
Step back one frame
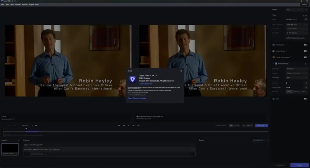point(124,126)
